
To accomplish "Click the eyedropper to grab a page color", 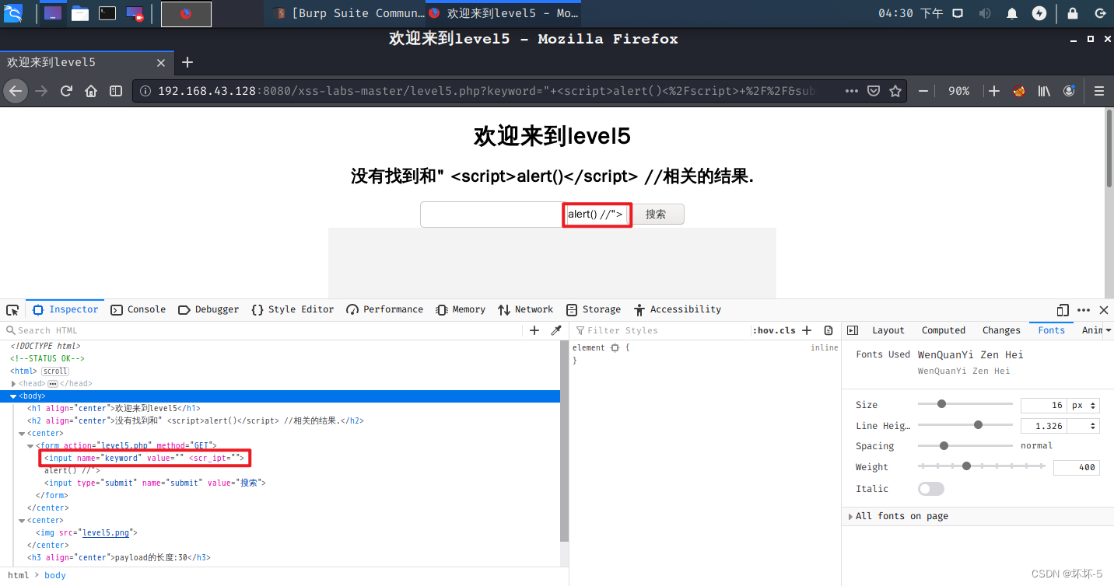I will point(556,330).
